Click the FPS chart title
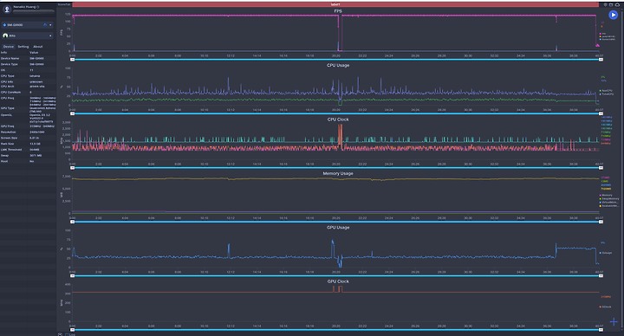The height and width of the screenshot is (336, 624). click(x=338, y=11)
